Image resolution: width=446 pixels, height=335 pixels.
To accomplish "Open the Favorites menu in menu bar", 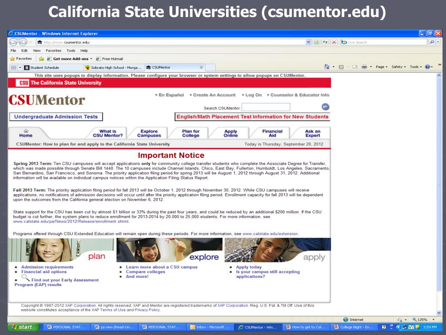I will point(54,51).
